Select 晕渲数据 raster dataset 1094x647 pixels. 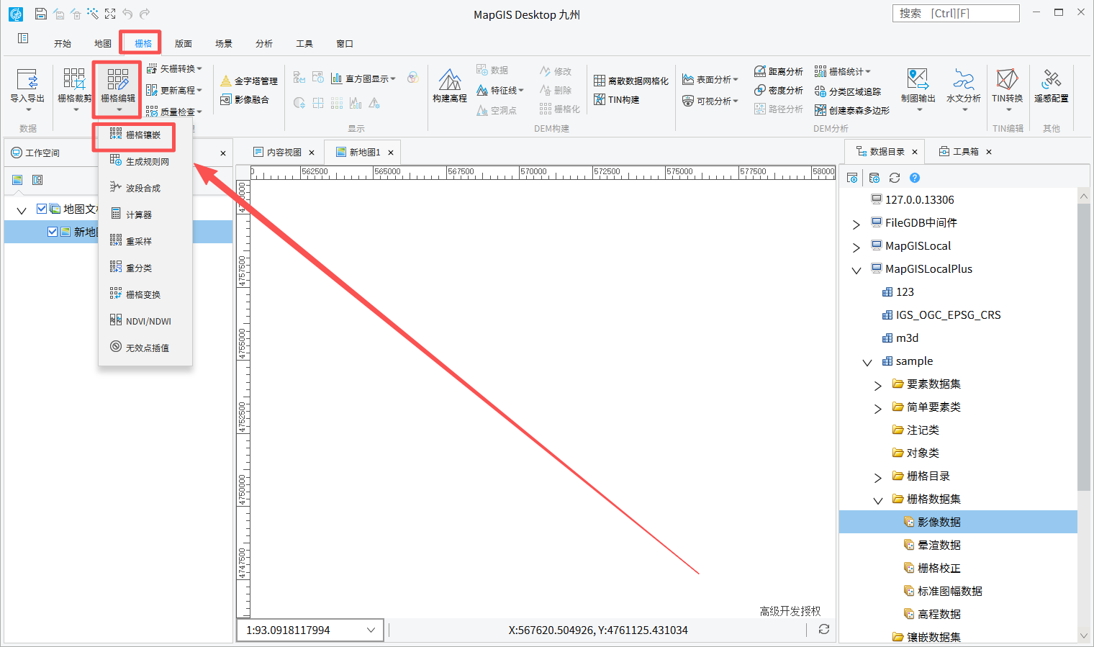(x=939, y=545)
